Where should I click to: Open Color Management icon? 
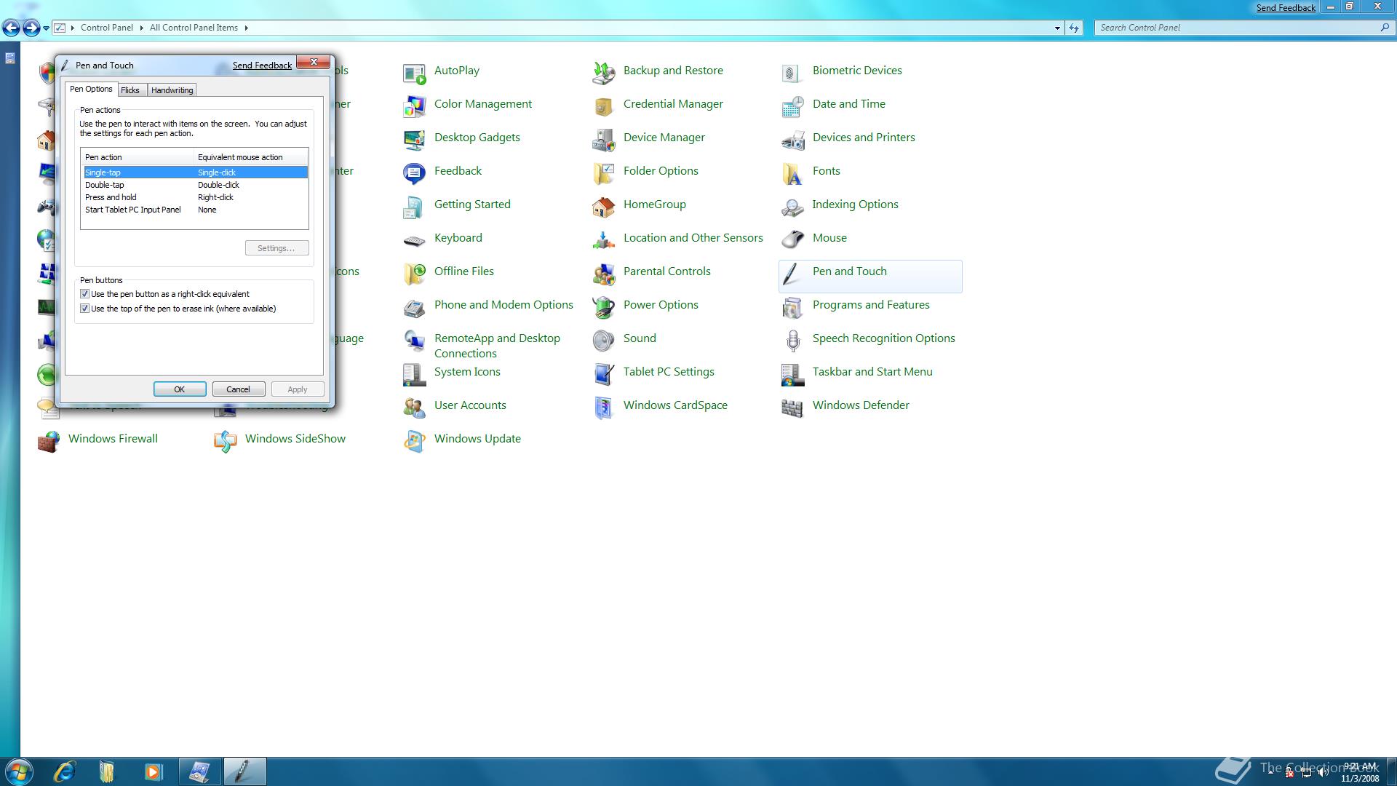pos(414,107)
